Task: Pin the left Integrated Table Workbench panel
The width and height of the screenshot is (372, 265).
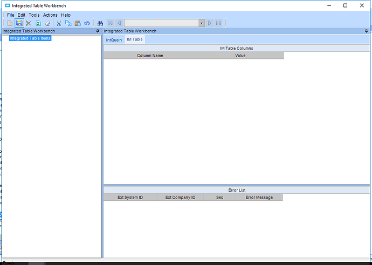Action: [x=98, y=31]
